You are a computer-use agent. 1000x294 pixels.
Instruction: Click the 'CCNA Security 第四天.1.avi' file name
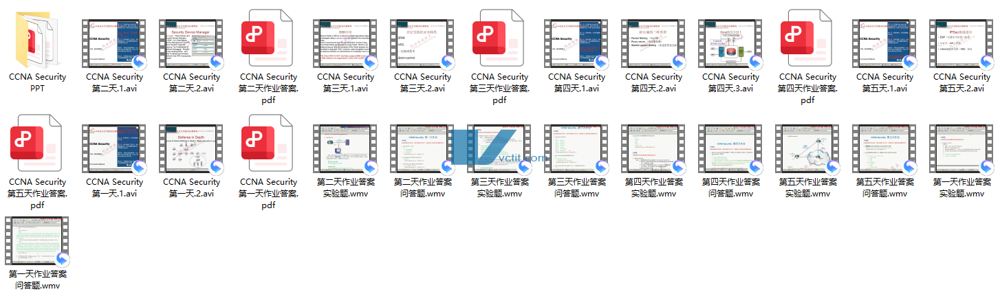coord(577,82)
